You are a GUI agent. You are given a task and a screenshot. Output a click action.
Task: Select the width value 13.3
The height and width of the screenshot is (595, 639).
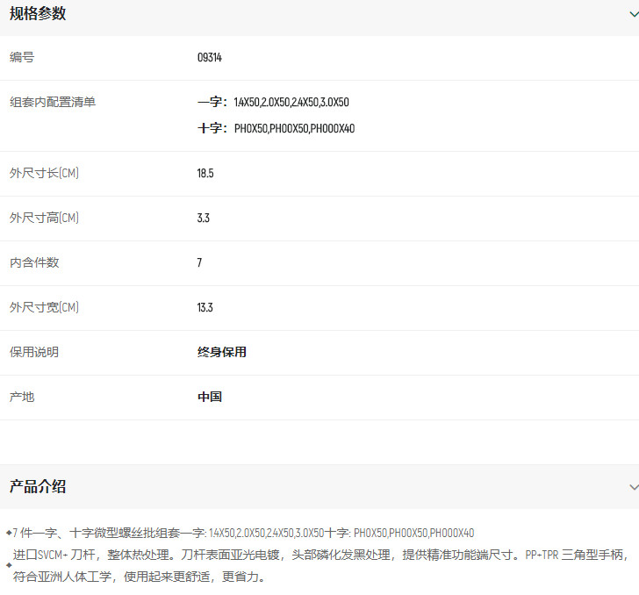pos(205,308)
